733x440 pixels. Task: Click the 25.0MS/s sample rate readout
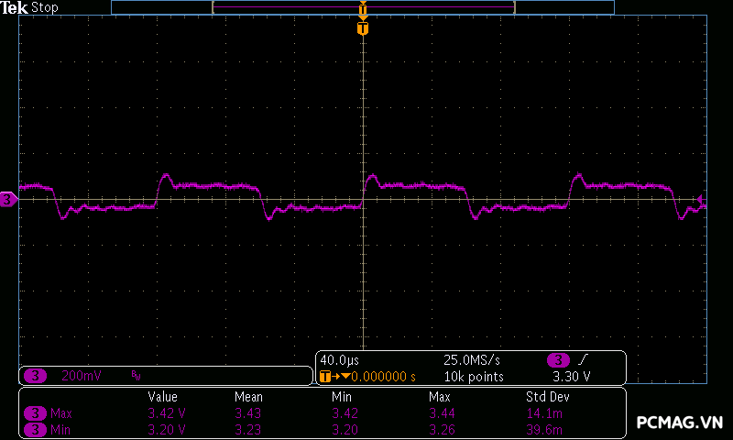(x=474, y=359)
